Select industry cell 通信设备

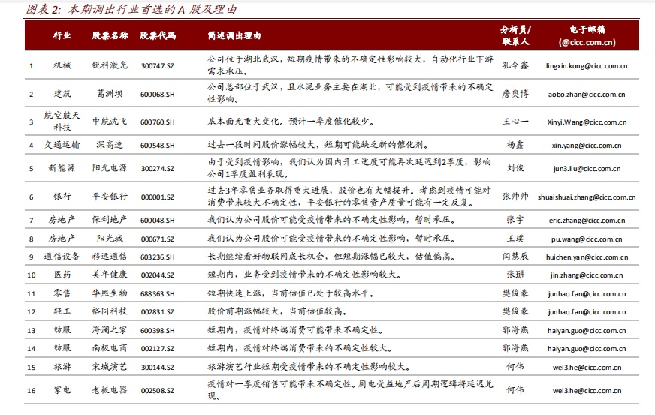(x=62, y=257)
